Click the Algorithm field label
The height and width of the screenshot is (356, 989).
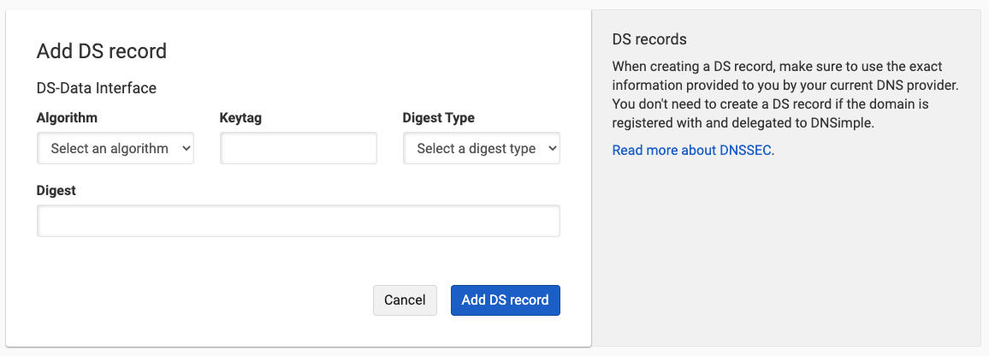click(67, 117)
